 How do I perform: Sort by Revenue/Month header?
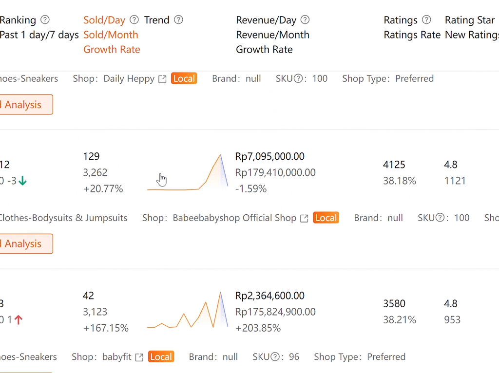coord(272,35)
